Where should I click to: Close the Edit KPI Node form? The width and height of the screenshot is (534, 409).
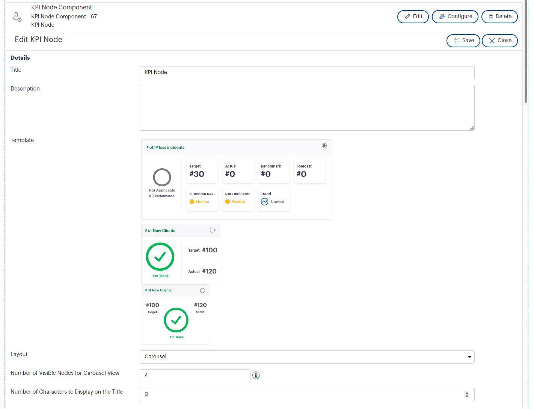(x=500, y=41)
